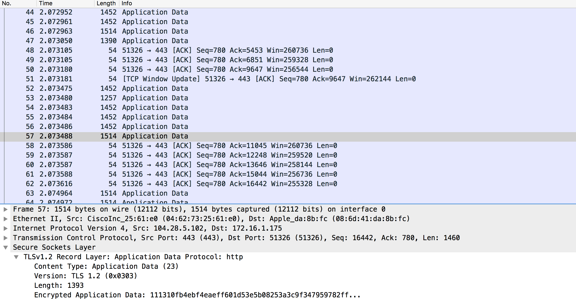Image resolution: width=576 pixels, height=300 pixels.
Task: Expand the Frame 57 details row
Action: [6, 209]
